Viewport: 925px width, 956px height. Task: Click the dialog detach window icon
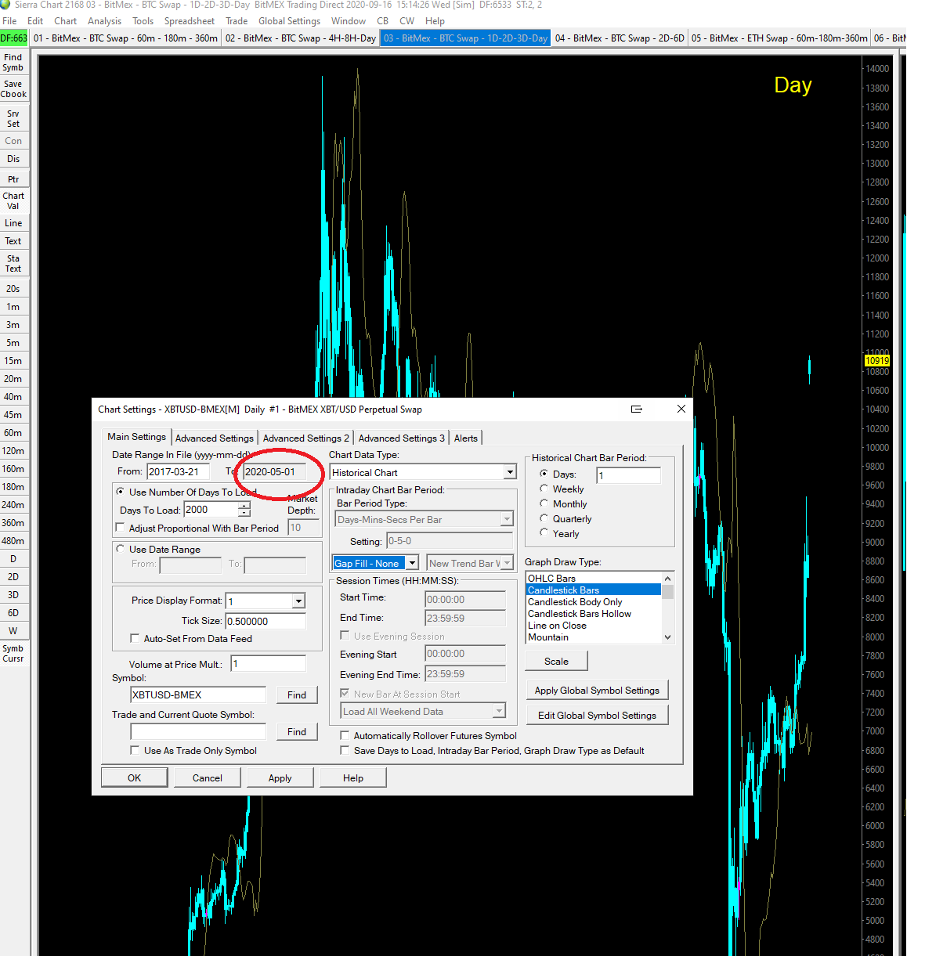point(637,409)
